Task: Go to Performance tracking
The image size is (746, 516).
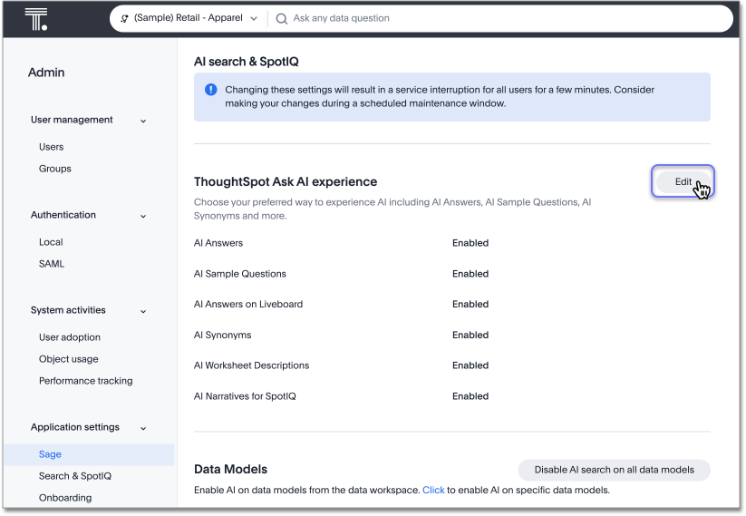Action: point(85,381)
